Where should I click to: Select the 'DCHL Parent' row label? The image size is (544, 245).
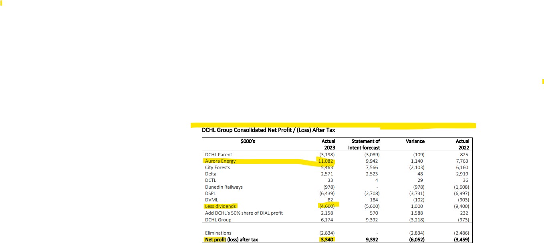[218, 155]
